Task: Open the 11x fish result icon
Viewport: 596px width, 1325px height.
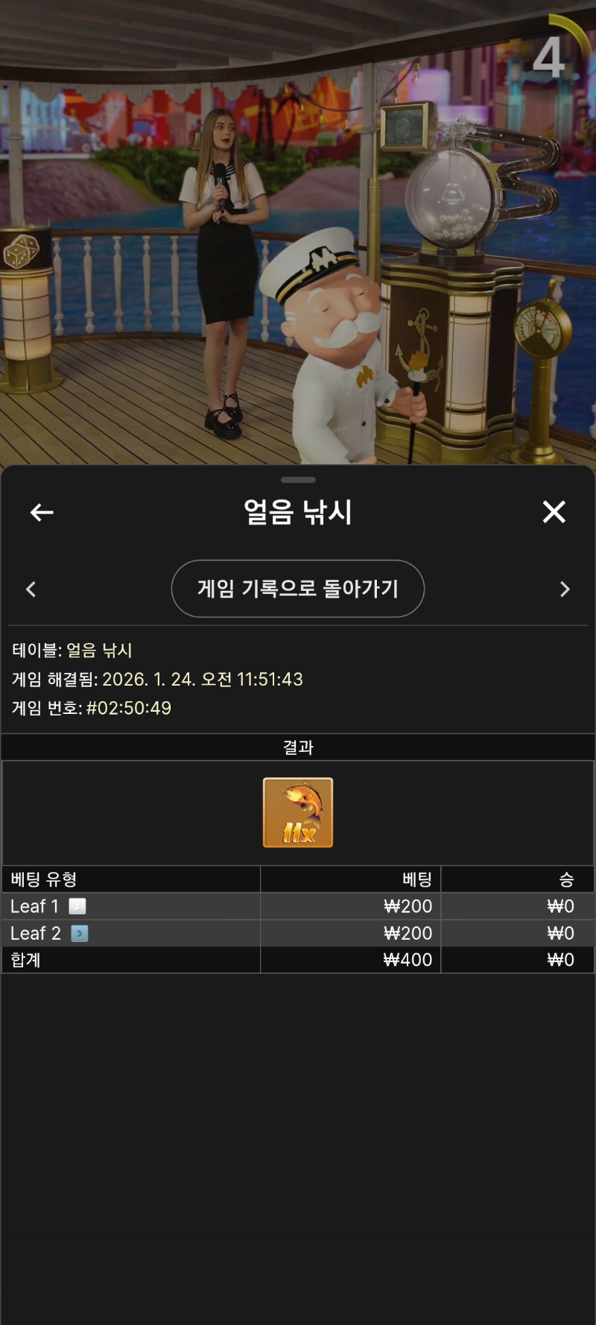Action: tap(298, 812)
